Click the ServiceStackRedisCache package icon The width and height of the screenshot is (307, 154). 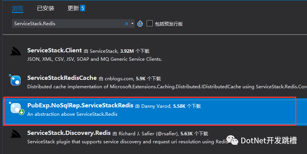[15, 80]
